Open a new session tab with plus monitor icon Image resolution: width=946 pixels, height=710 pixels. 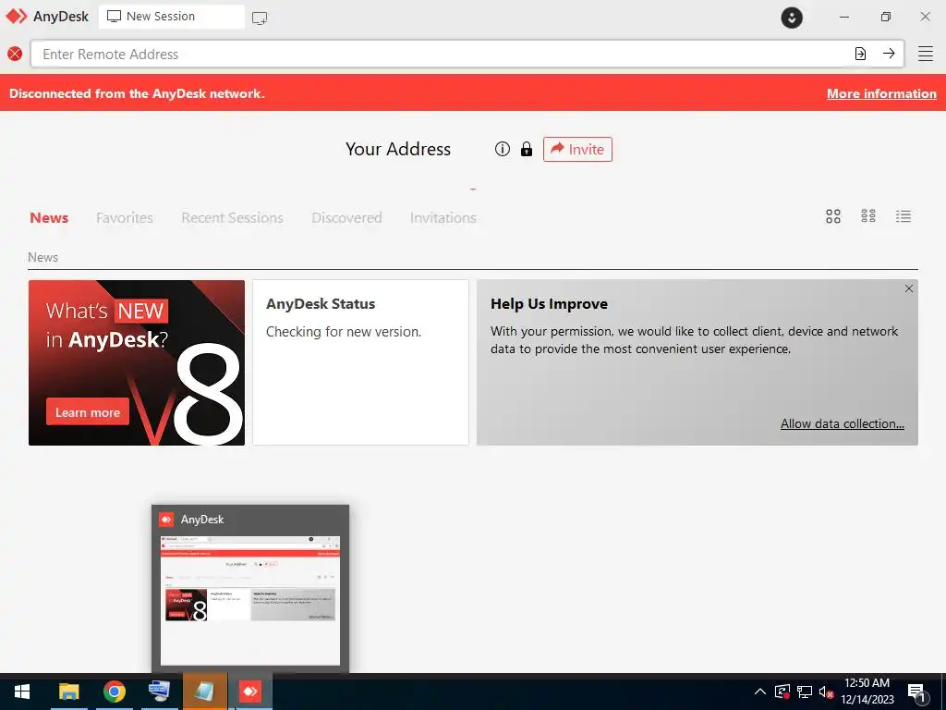260,18
